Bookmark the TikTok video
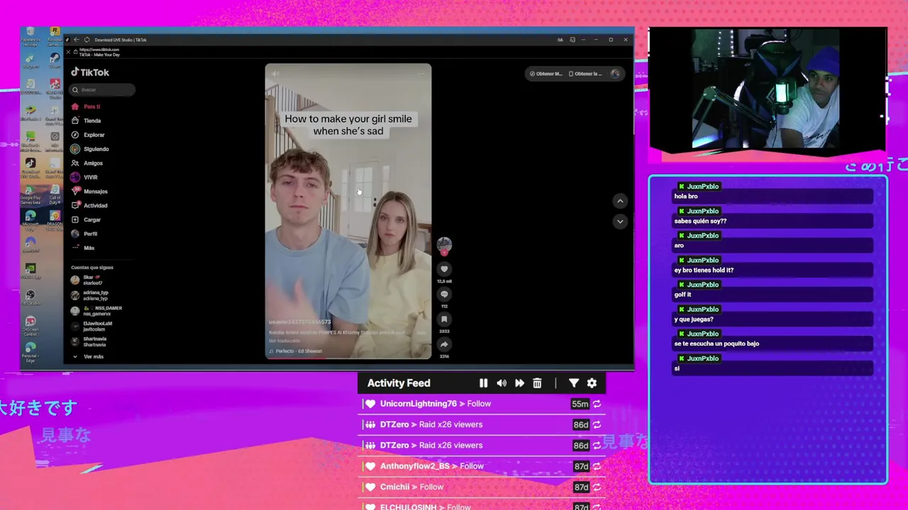908x510 pixels. point(444,319)
